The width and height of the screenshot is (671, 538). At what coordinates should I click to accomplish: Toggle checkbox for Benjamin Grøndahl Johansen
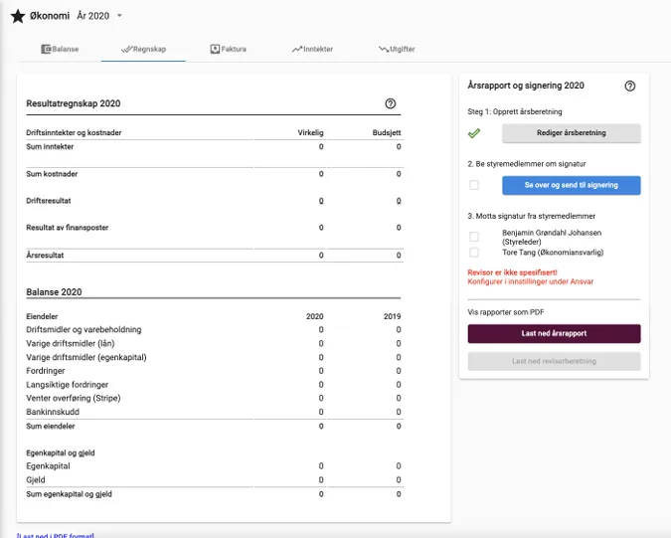tap(474, 237)
